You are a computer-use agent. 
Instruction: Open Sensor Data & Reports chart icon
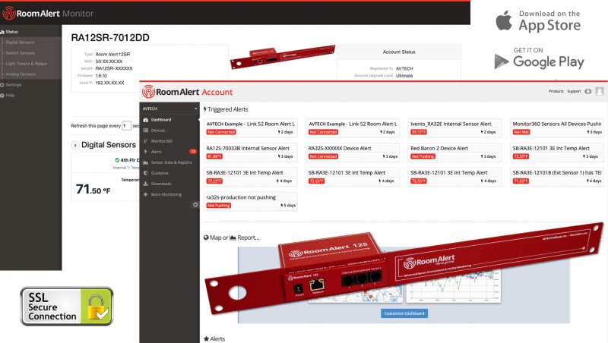pos(146,162)
